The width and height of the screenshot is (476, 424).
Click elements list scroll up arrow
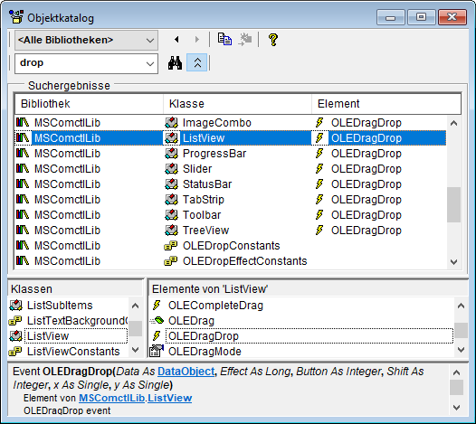462,306
